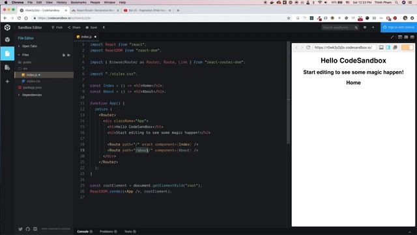
Task: Click the Share button in the header
Action: [x=74, y=27]
